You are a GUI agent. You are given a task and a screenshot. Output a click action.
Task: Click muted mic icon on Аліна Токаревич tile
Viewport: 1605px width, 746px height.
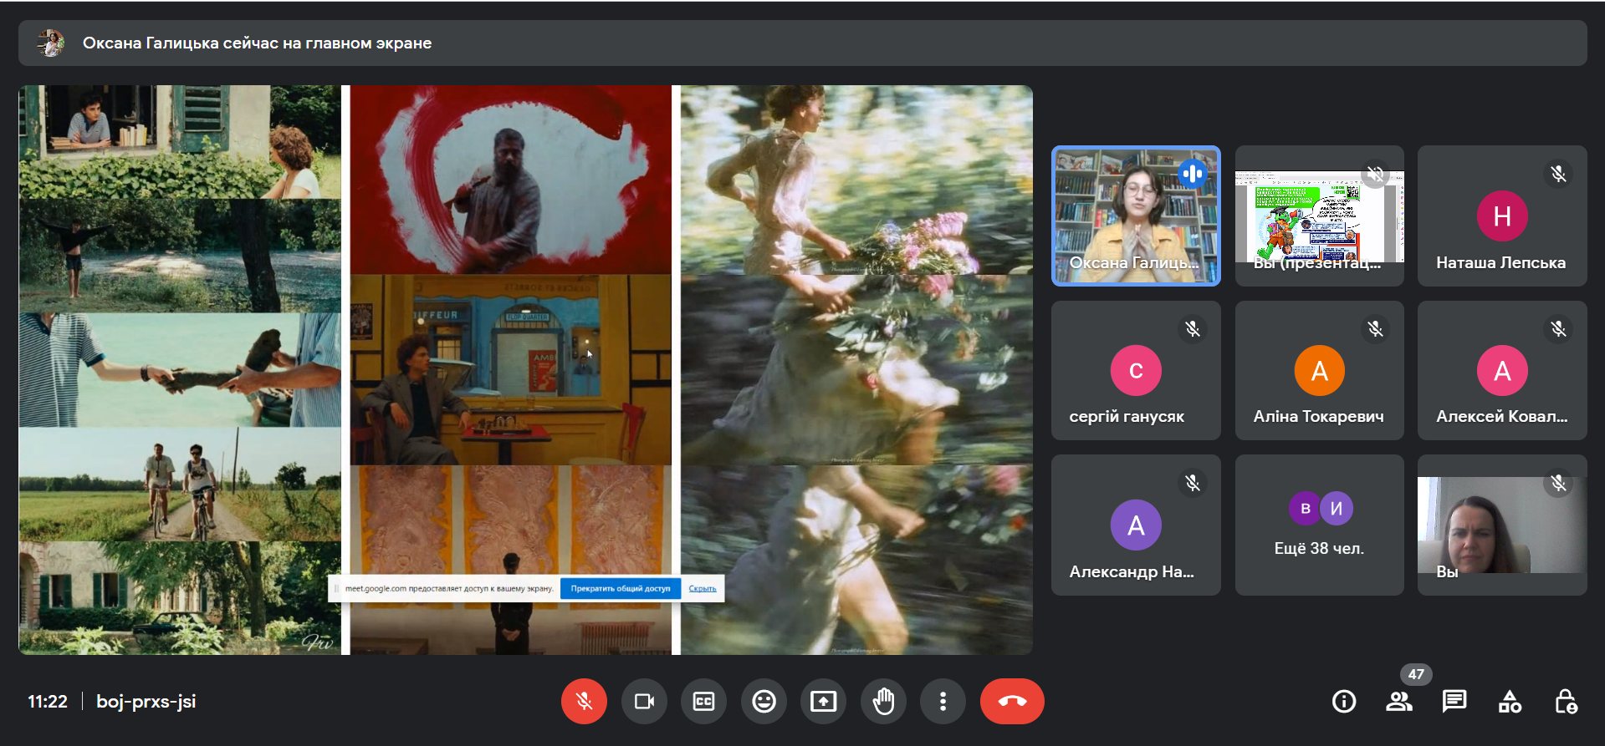(x=1375, y=329)
